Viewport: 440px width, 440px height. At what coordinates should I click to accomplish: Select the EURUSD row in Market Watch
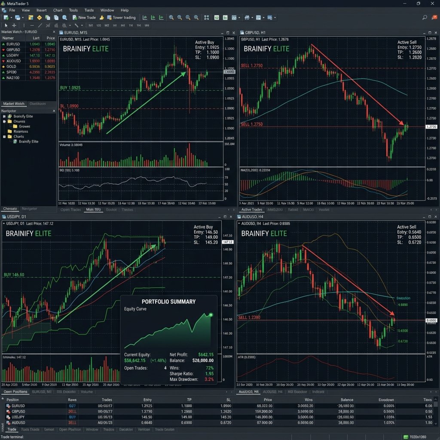(28, 44)
